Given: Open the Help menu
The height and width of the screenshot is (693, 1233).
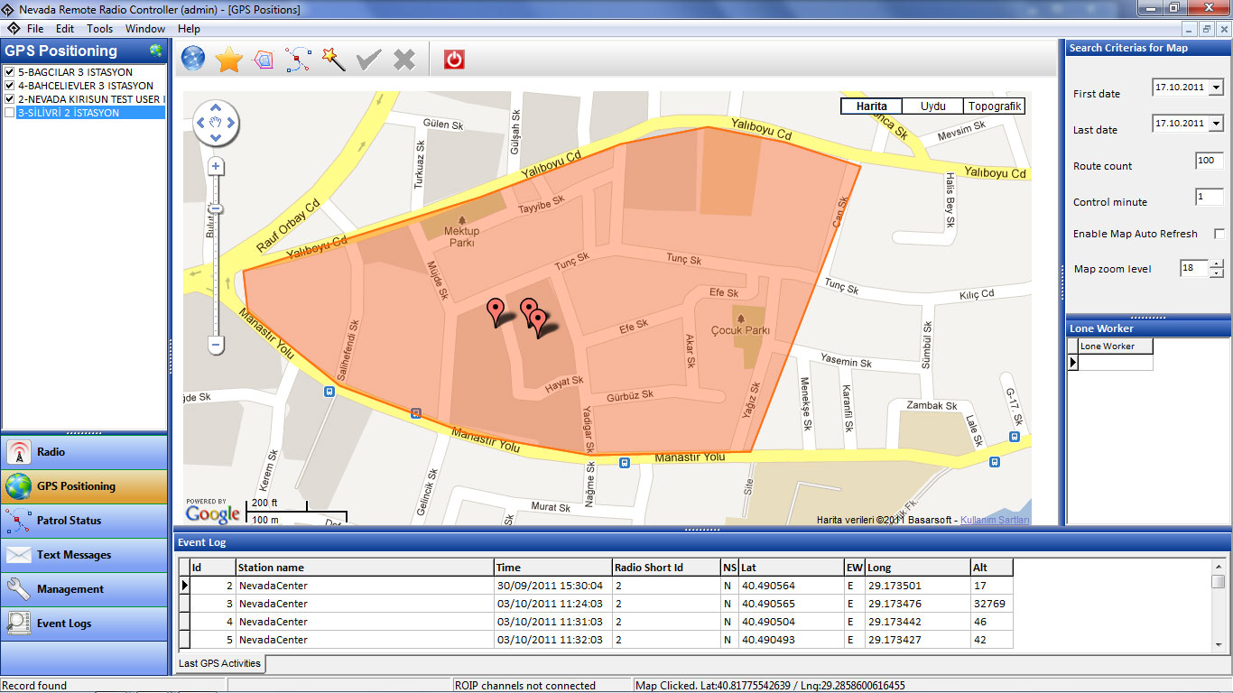Looking at the screenshot, I should click(x=189, y=29).
